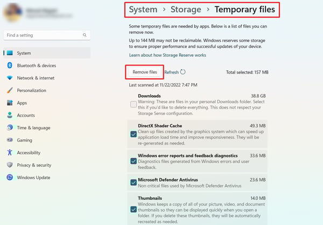Click the Remove files button
Screen dimensions: 323x225
[x=145, y=72]
